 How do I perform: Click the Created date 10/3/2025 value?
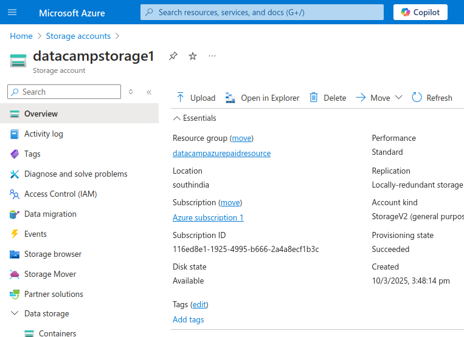tap(410, 281)
